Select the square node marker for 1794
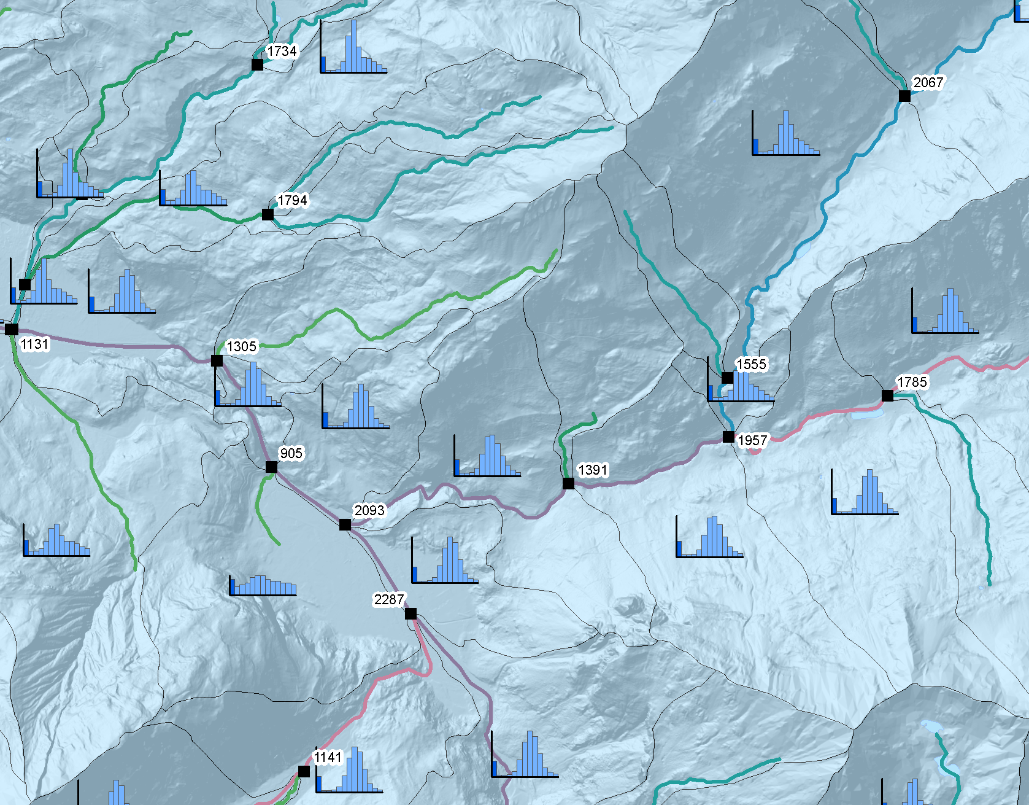The width and height of the screenshot is (1029, 805). click(x=268, y=214)
